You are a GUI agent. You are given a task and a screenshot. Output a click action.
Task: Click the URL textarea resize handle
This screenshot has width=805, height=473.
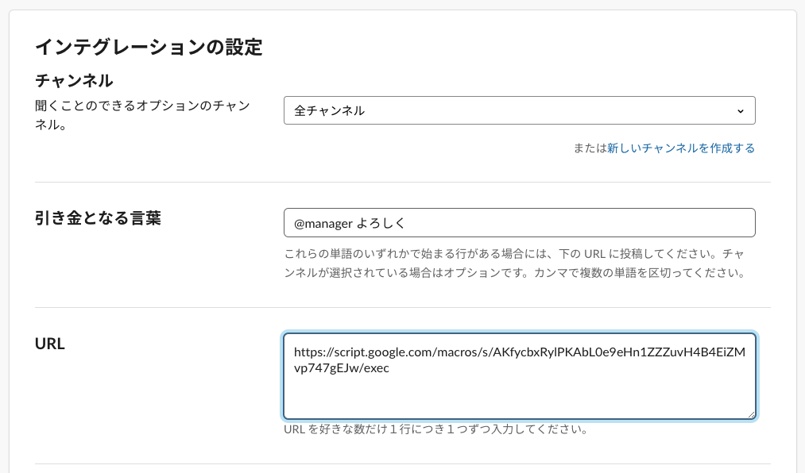(751, 414)
